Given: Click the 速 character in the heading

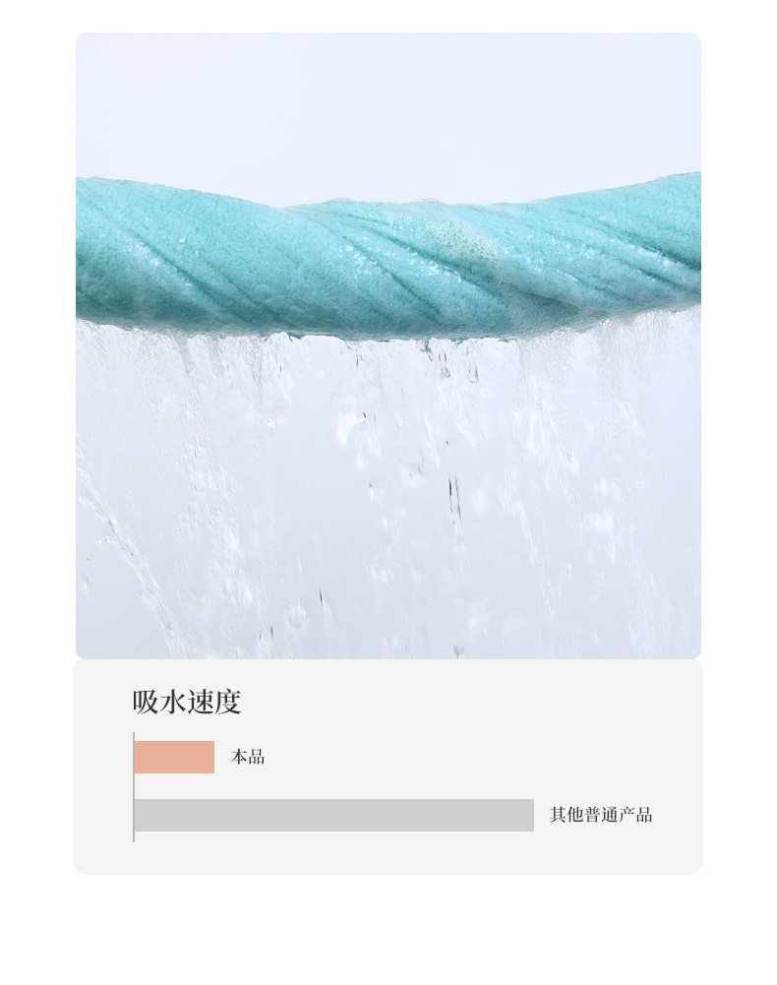Looking at the screenshot, I should click(201, 702).
